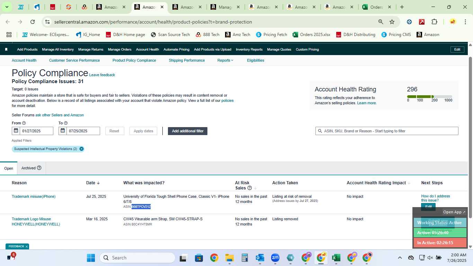Click the Learn more link in health rating
This screenshot has height=266, width=473.
point(367,103)
